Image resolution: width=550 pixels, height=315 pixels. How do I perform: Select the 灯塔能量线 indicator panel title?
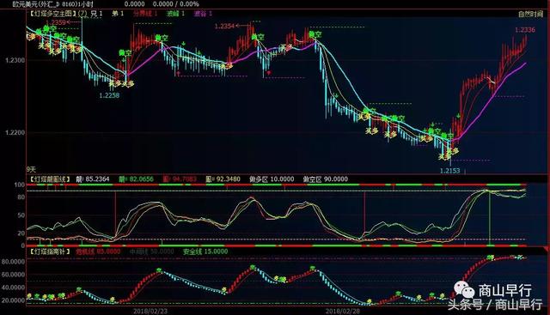[50, 179]
